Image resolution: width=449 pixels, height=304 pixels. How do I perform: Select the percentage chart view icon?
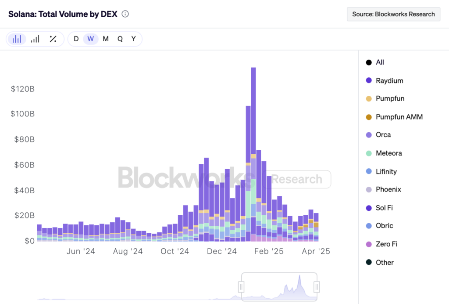(53, 39)
